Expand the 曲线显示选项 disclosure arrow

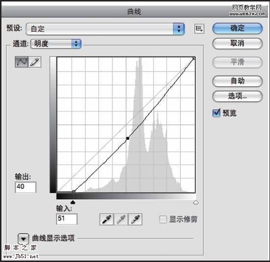24,238
